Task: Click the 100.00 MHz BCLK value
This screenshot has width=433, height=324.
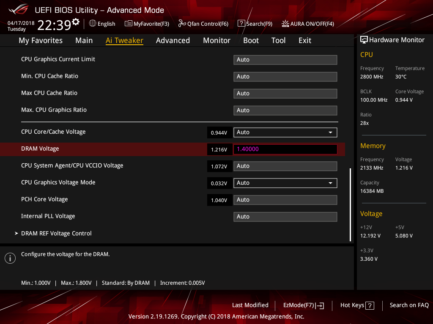Action: 374,100
